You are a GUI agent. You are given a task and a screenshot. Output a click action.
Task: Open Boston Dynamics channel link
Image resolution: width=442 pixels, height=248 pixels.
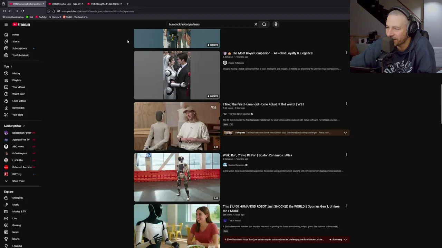[236, 165]
